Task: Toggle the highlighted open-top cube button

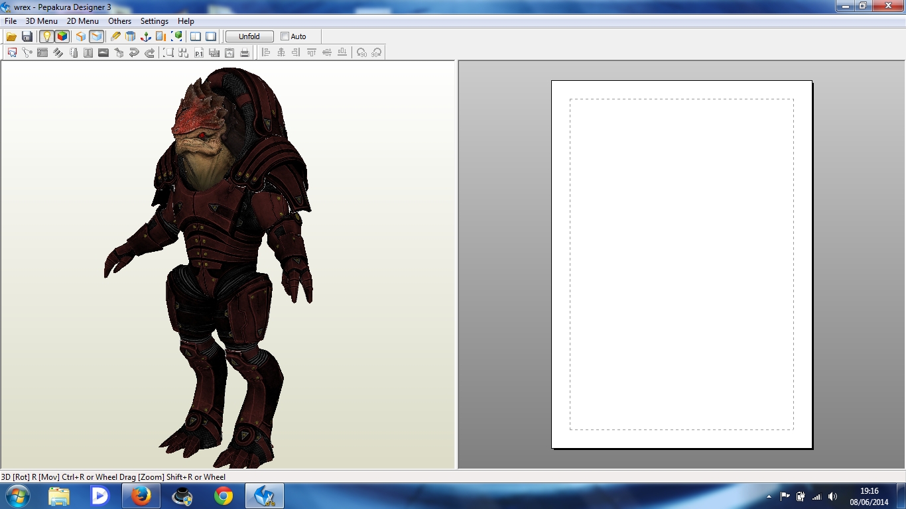Action: pos(97,36)
